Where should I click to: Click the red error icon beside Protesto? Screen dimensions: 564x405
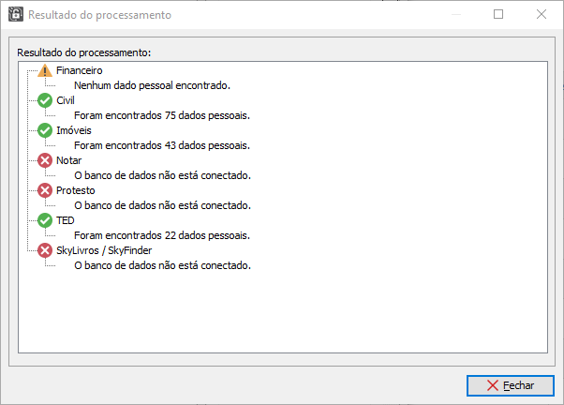[45, 190]
